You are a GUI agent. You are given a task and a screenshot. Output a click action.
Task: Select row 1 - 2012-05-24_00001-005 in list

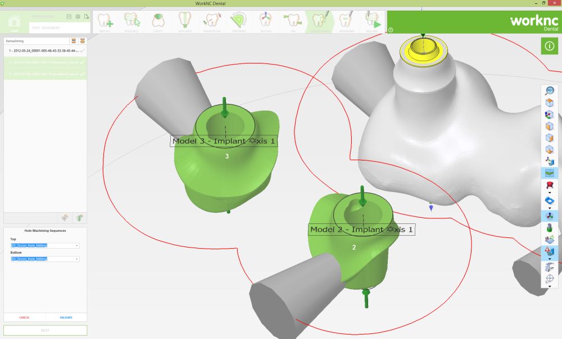click(45, 51)
